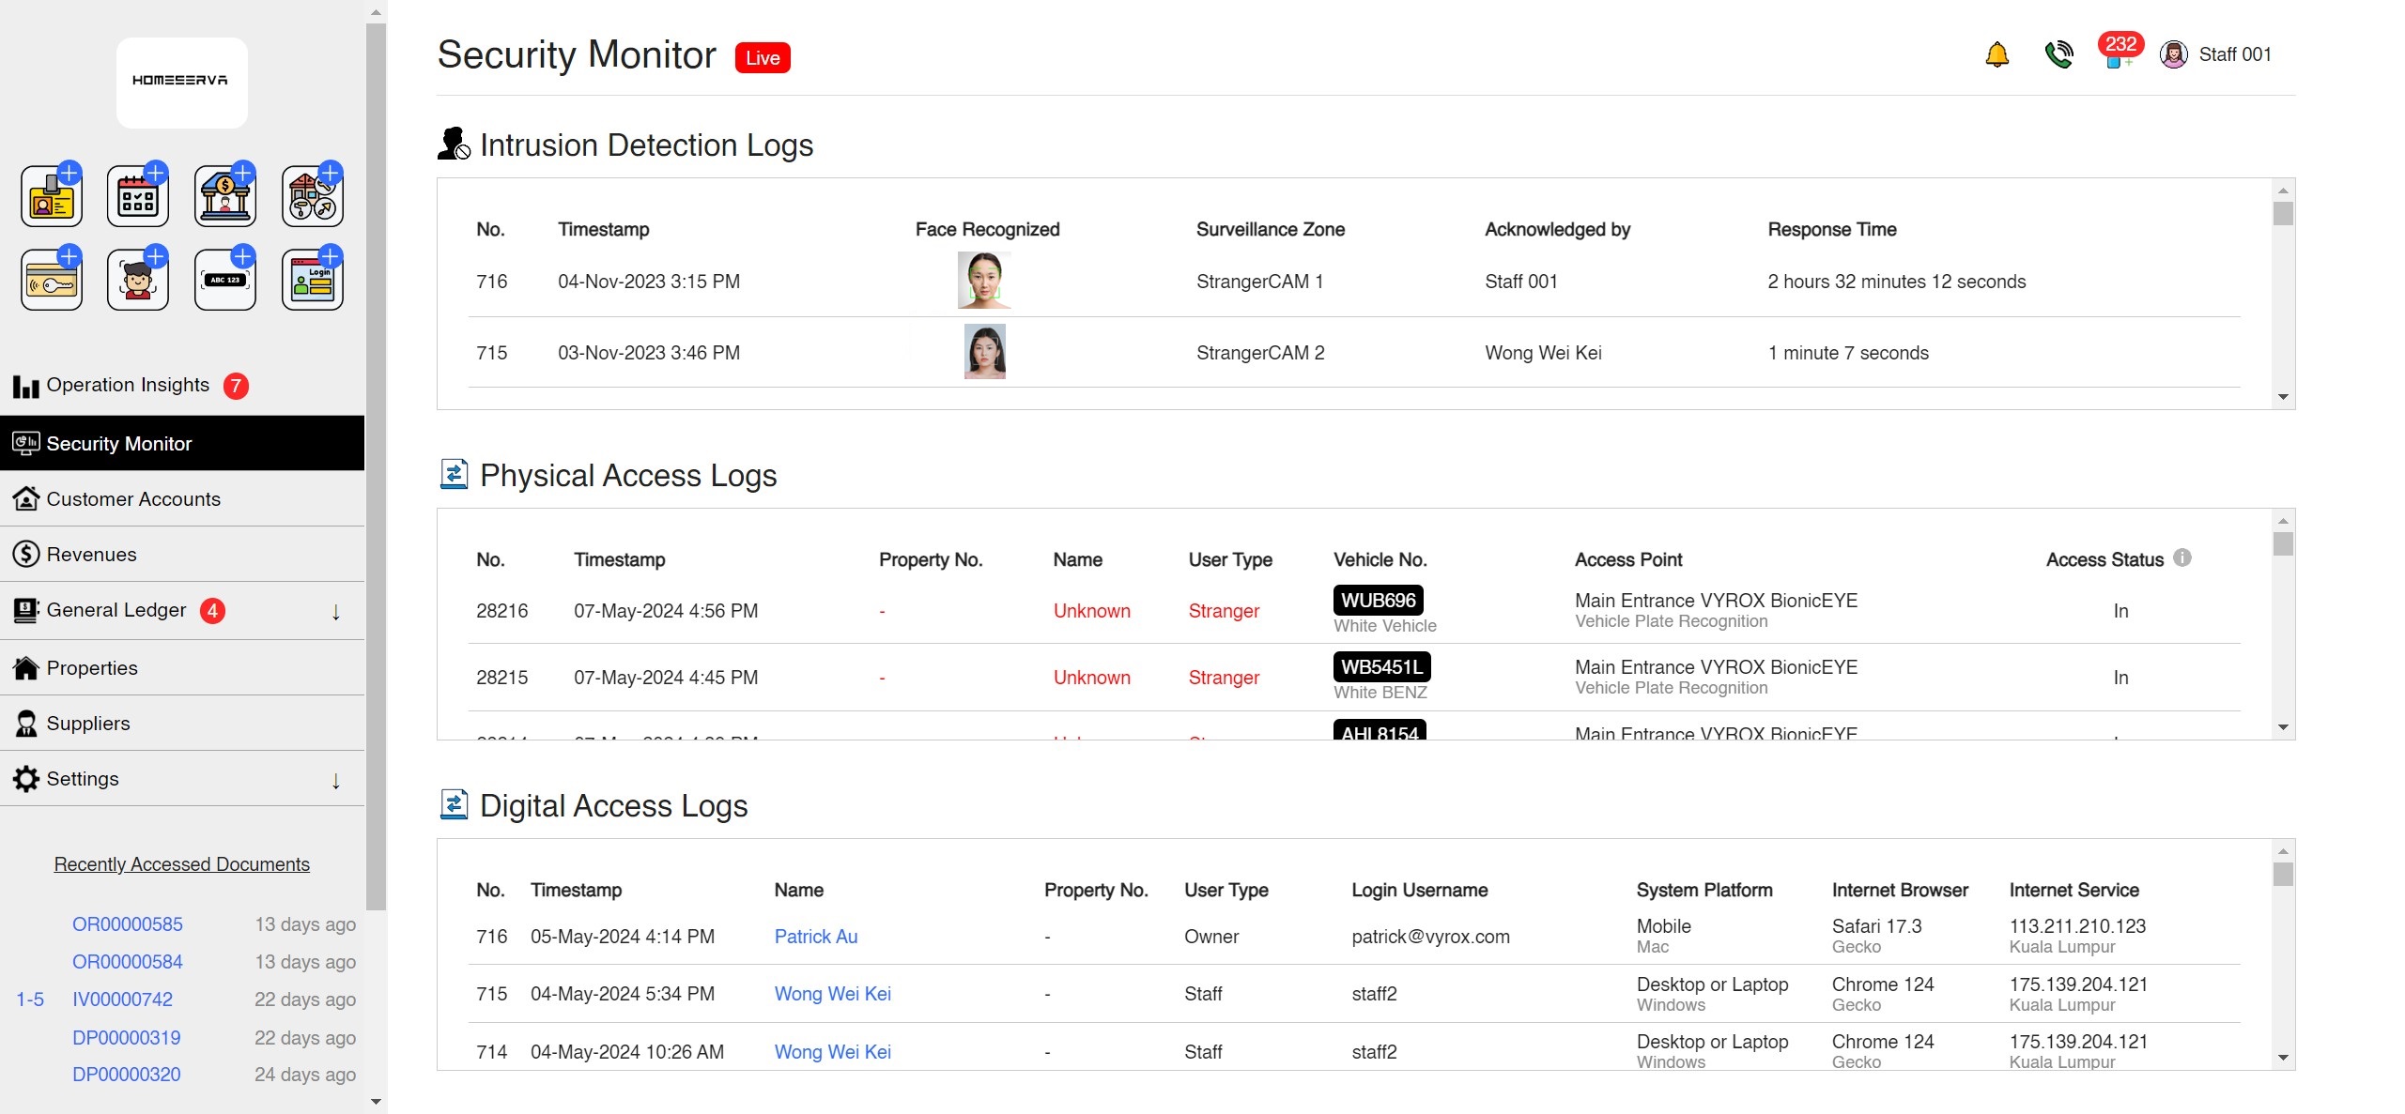This screenshot has width=2405, height=1114.
Task: Open recently accessed document OR00000585
Action: (128, 923)
